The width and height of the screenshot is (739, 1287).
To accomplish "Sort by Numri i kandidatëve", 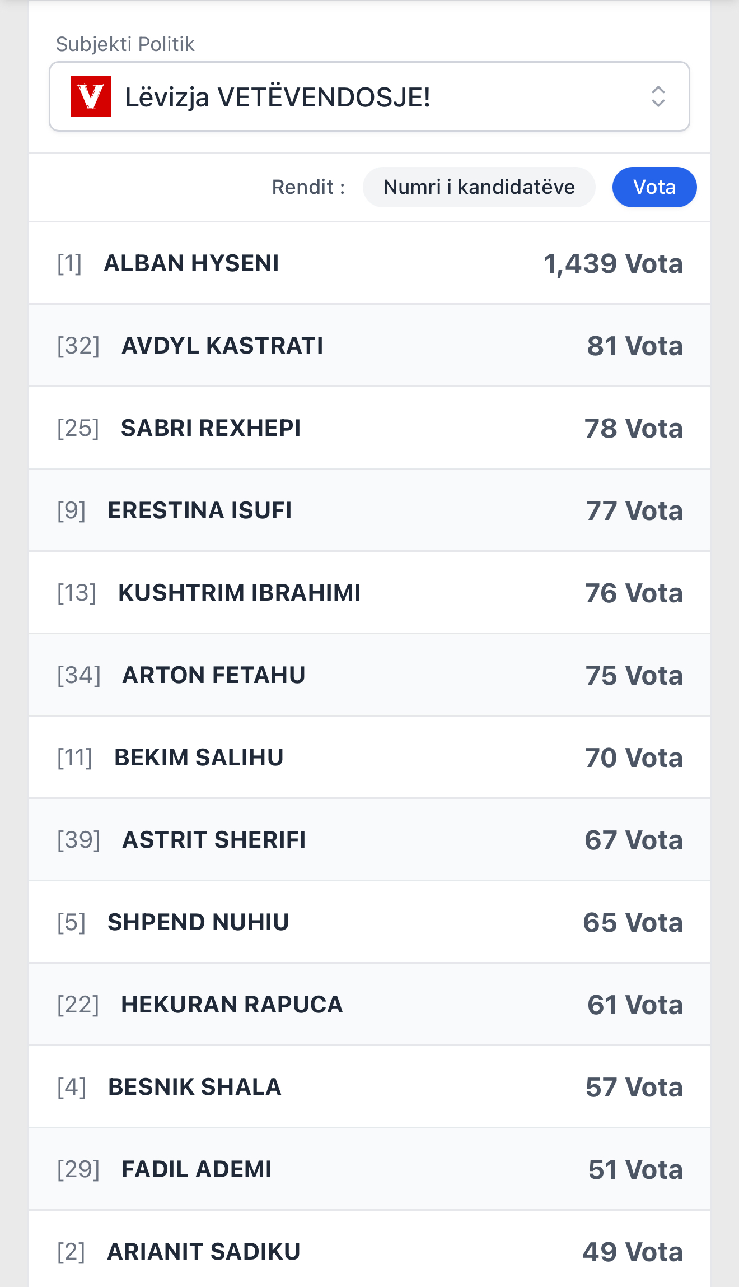I will point(479,187).
